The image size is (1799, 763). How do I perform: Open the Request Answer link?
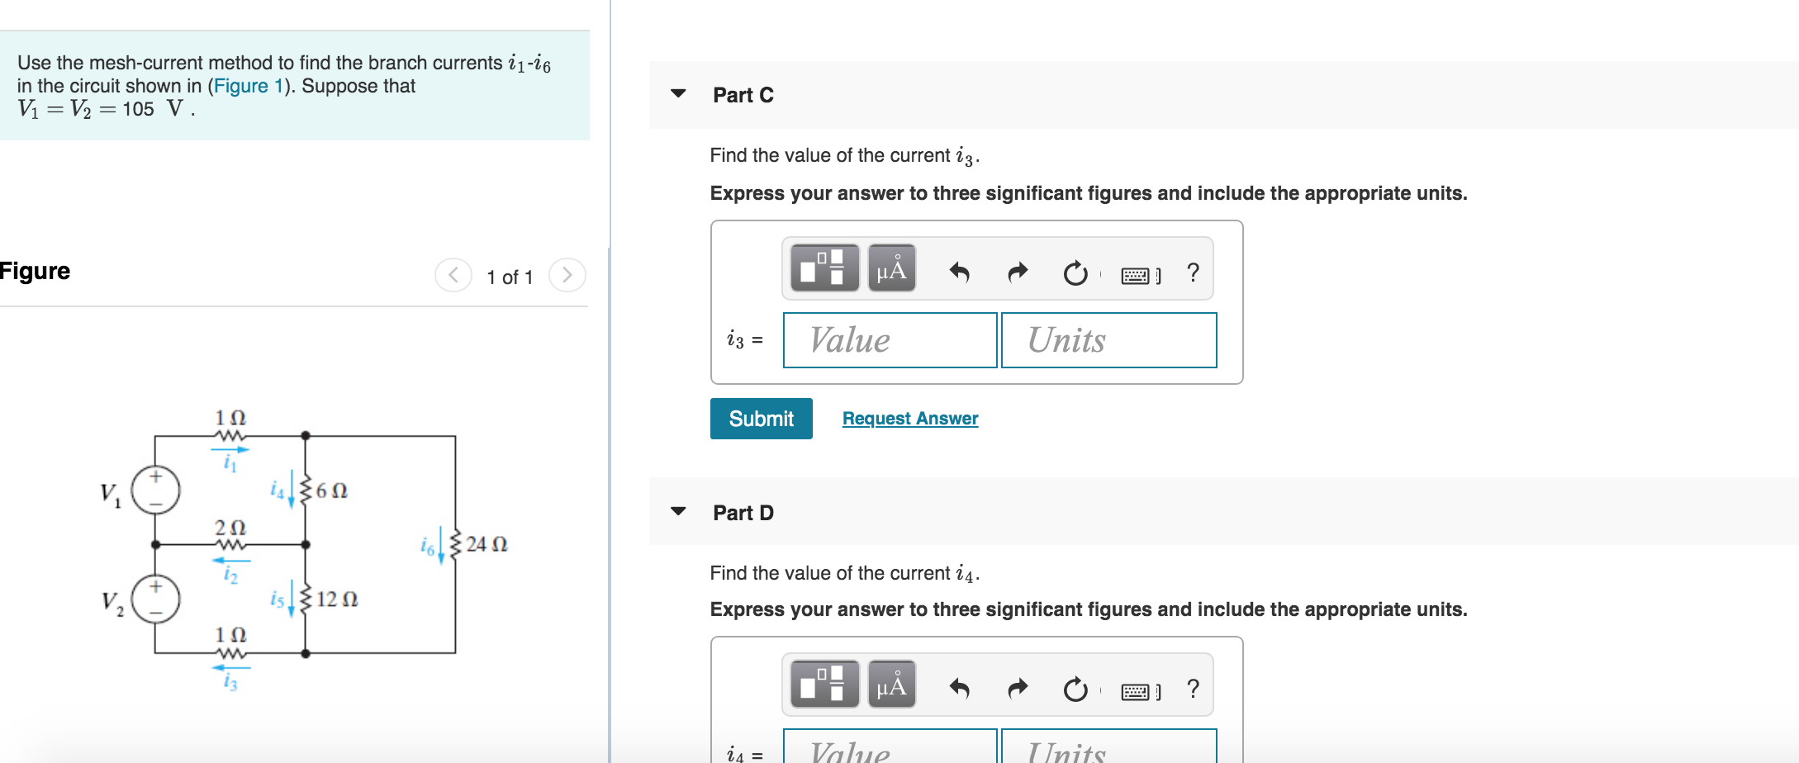(x=909, y=418)
